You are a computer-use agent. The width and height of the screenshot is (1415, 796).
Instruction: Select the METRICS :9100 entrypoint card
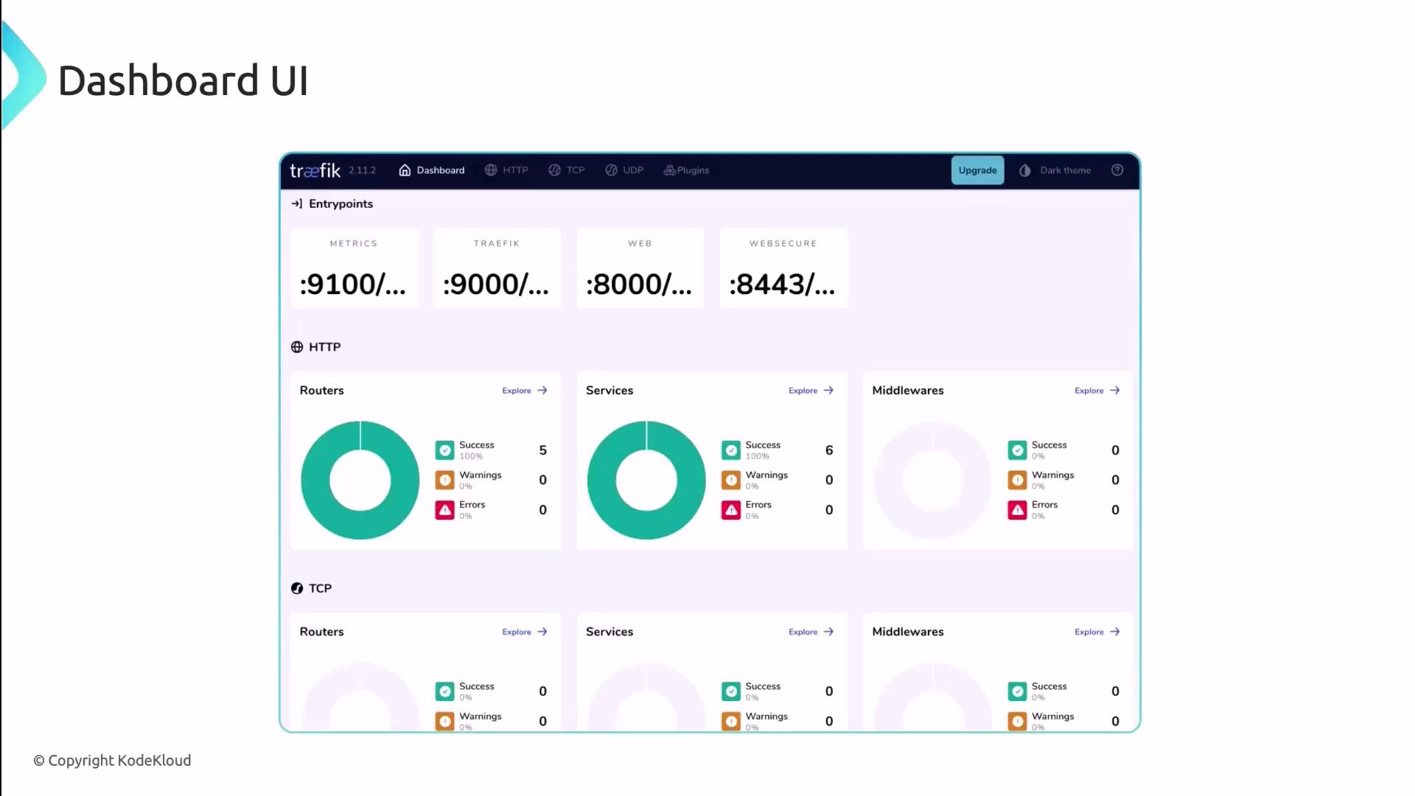353,268
